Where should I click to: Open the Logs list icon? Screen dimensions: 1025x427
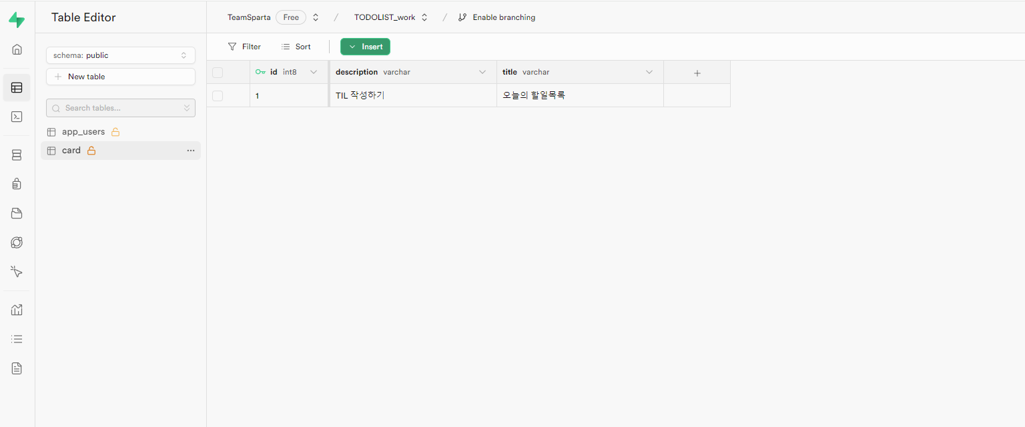(x=17, y=339)
